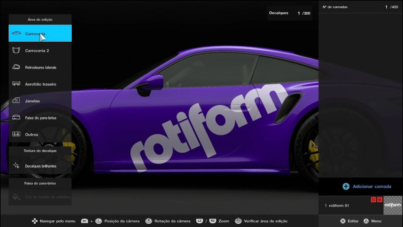Click Decalques 1/300 counter
Screen dimensions: 403x227
[x=290, y=13]
